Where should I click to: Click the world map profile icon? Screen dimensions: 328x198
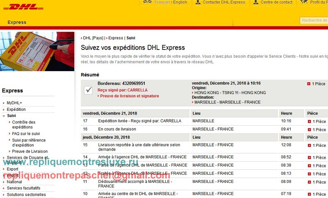(304, 2)
